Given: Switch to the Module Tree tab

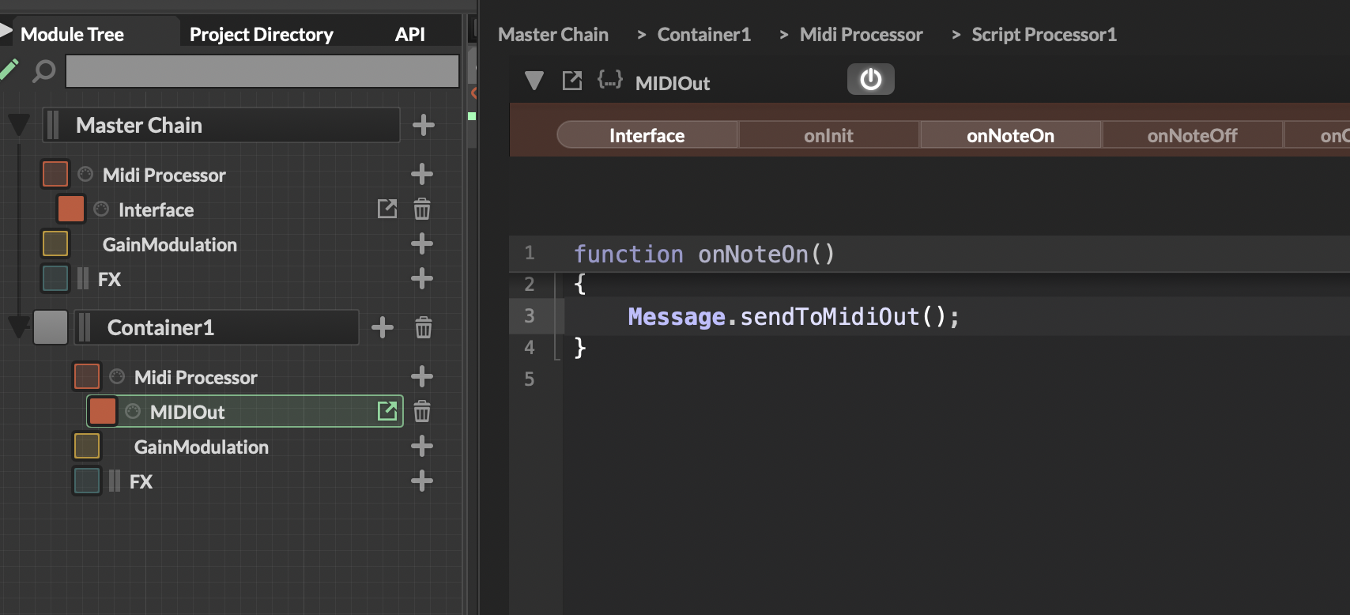Looking at the screenshot, I should pos(72,34).
